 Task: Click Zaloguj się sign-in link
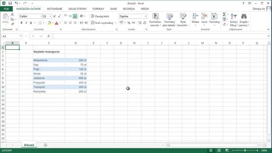(x=259, y=8)
